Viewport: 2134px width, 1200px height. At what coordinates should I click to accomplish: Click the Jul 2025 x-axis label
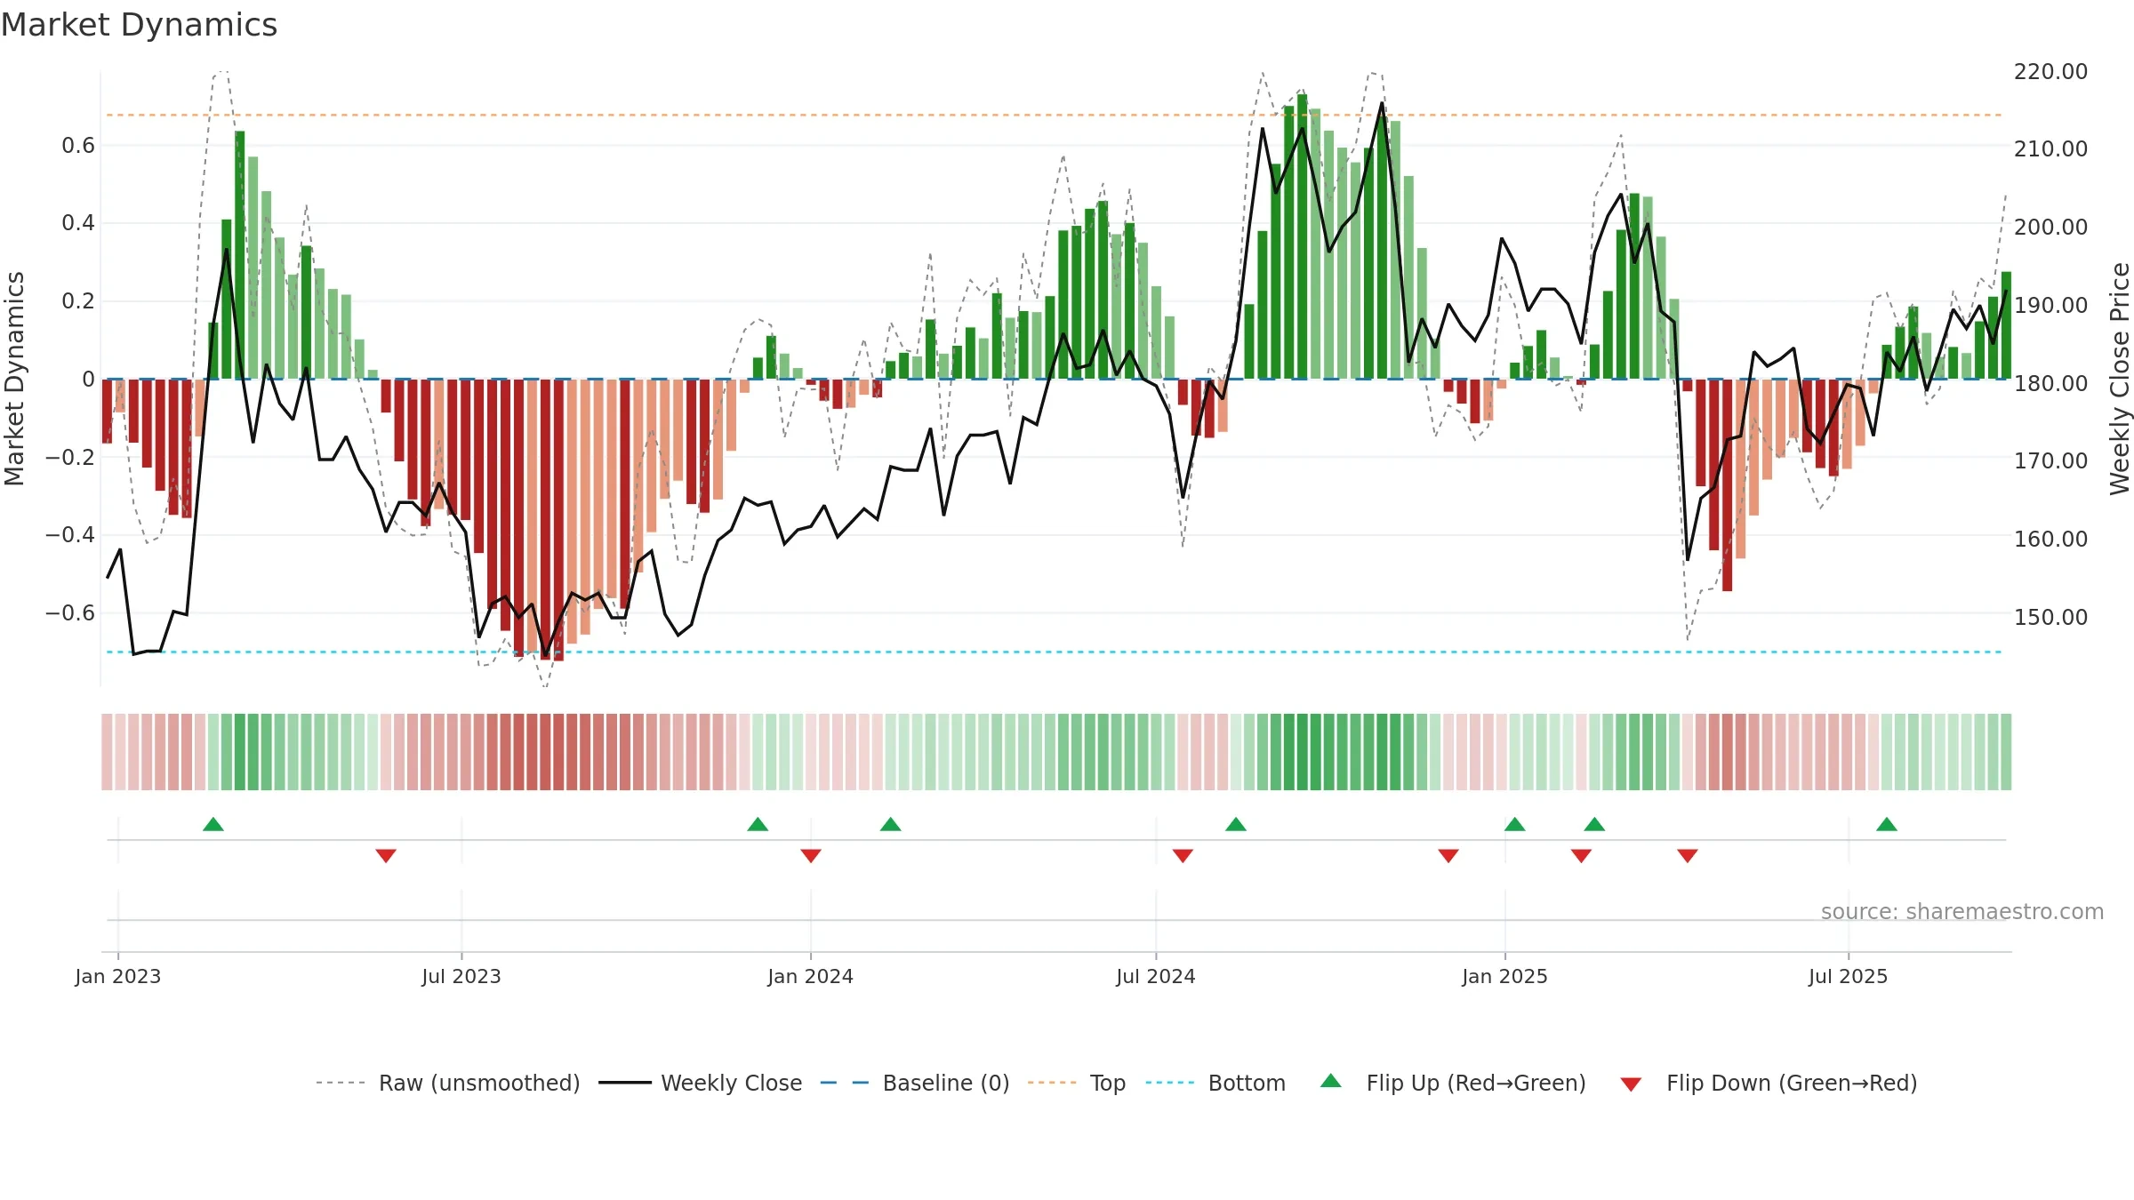[1849, 976]
